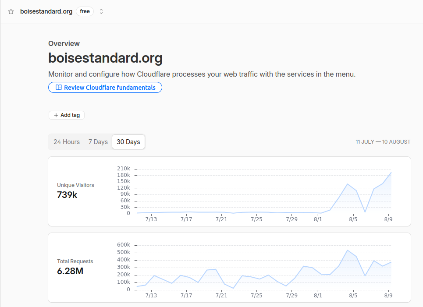The width and height of the screenshot is (423, 307).
Task: Click the Total Requests label
Action: (x=75, y=261)
